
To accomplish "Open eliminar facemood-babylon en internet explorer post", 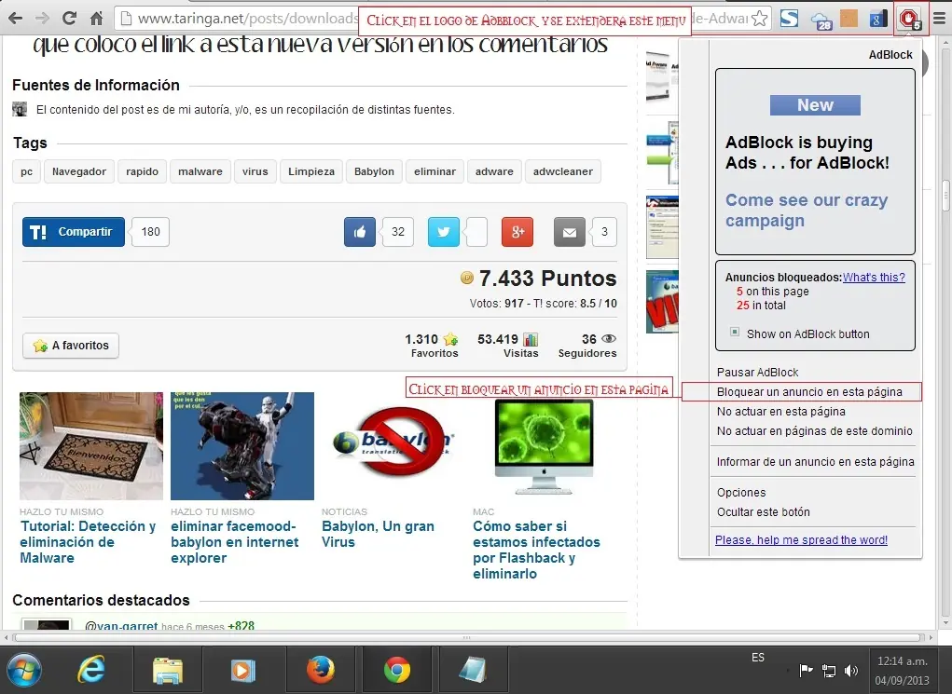I will tap(234, 542).
